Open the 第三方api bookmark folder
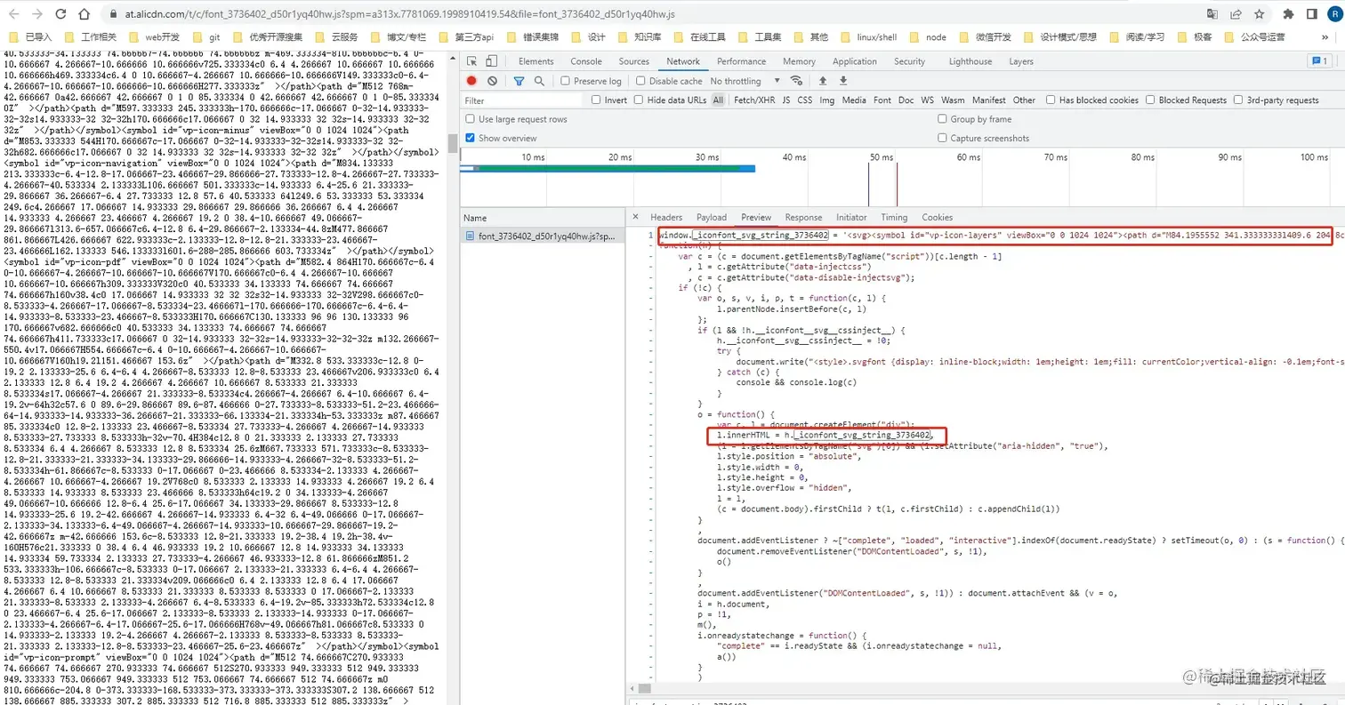The width and height of the screenshot is (1345, 705). [467, 37]
